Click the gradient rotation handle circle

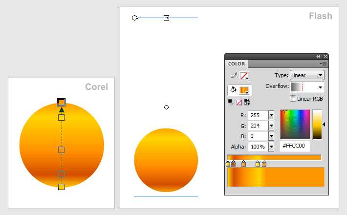pyautogui.click(x=134, y=18)
